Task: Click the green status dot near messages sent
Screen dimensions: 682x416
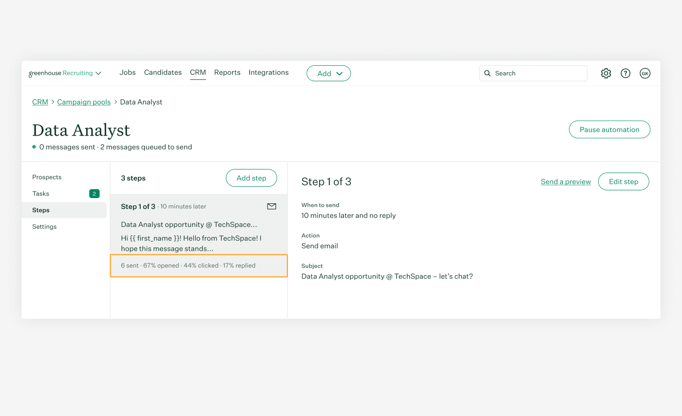Action: click(34, 147)
